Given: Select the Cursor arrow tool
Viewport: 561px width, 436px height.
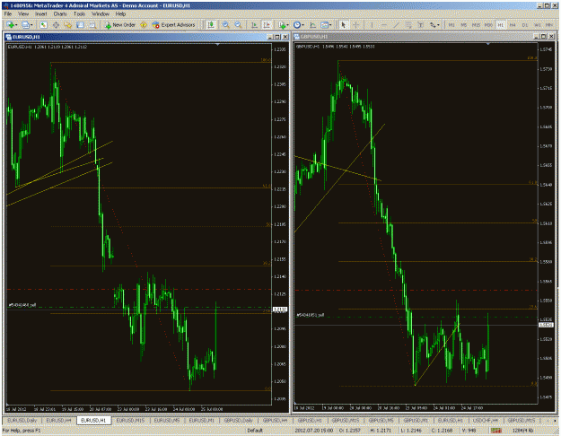Looking at the screenshot, I should [x=344, y=25].
